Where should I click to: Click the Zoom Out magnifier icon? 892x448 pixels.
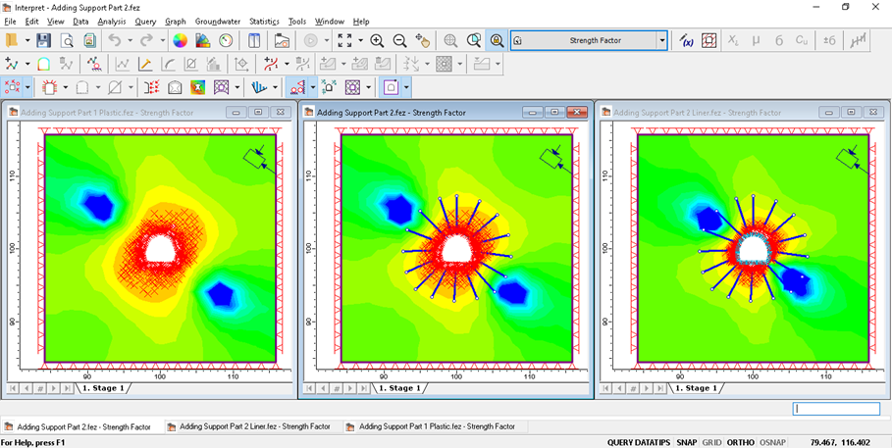coord(399,41)
